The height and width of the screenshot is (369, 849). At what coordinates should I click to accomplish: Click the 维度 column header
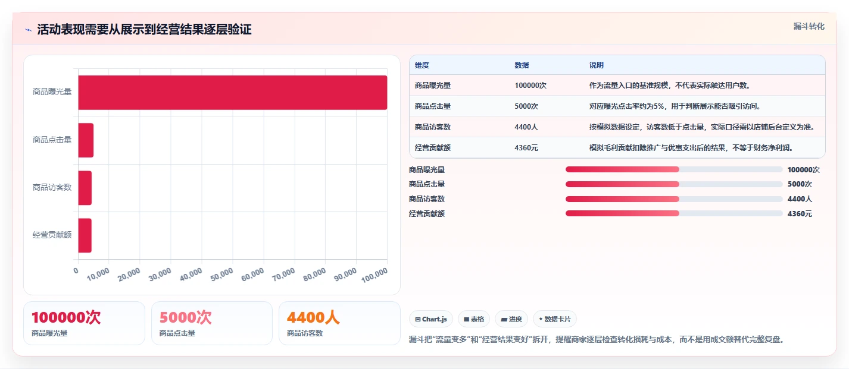(x=422, y=65)
